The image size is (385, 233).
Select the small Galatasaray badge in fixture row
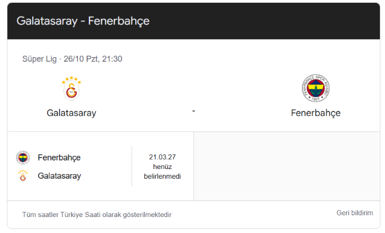tap(23, 176)
